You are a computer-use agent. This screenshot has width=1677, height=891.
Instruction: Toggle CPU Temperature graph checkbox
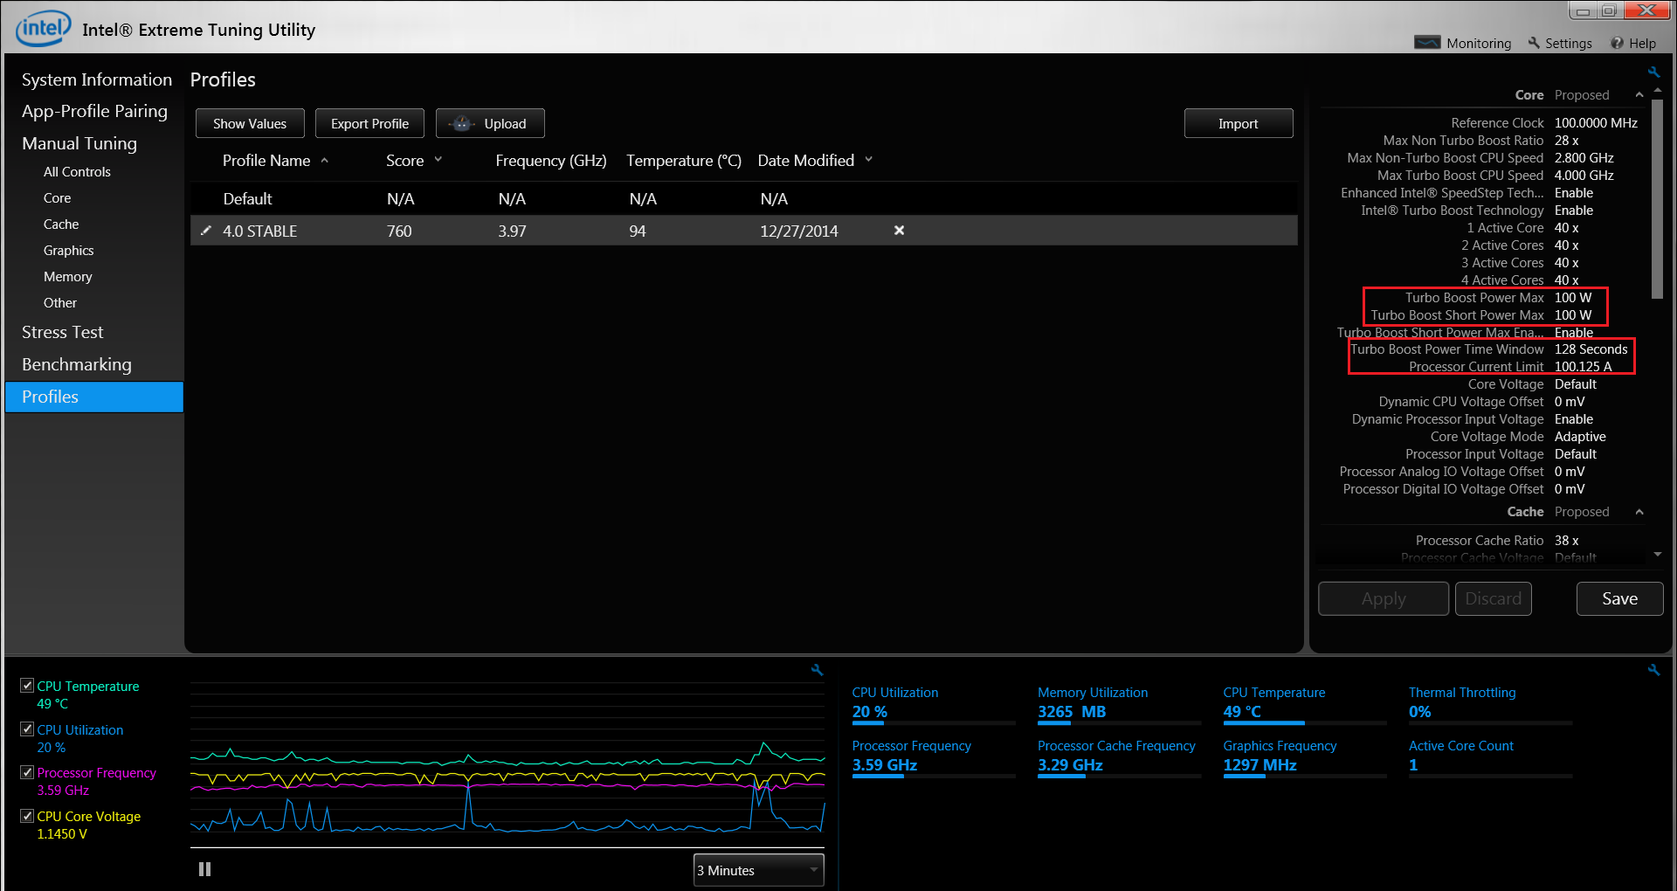click(x=27, y=686)
